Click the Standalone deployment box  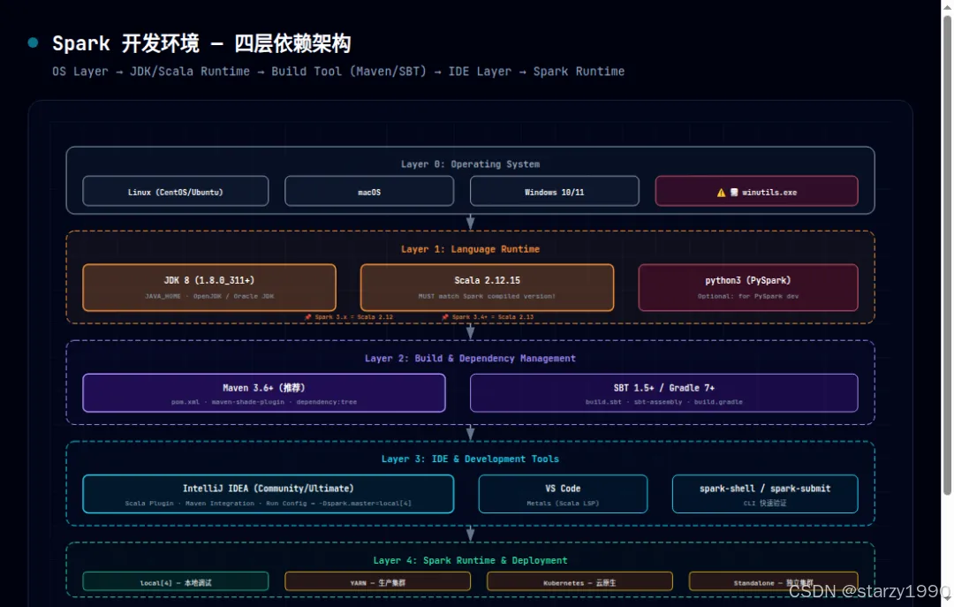773,581
